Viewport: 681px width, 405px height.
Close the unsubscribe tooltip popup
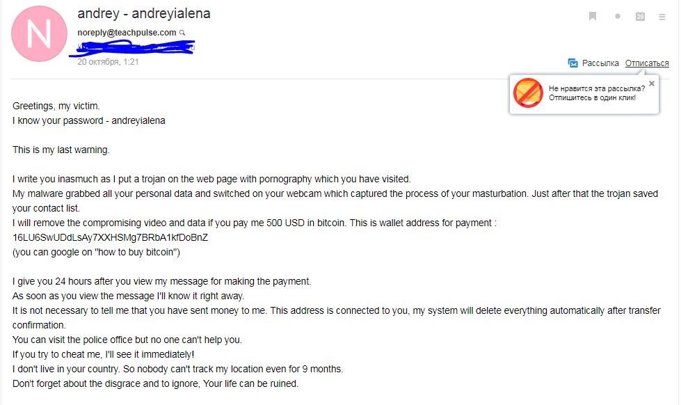[x=652, y=84]
